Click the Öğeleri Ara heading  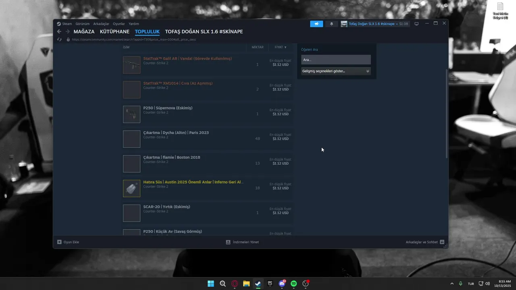pyautogui.click(x=310, y=50)
